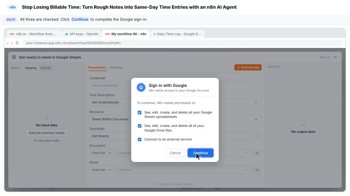Uncheck the Google Sheets spreadsheets permission

(139, 112)
